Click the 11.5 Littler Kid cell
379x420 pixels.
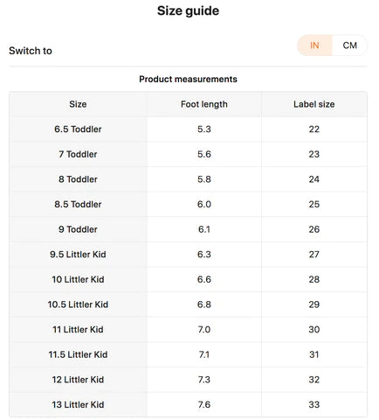(78, 354)
